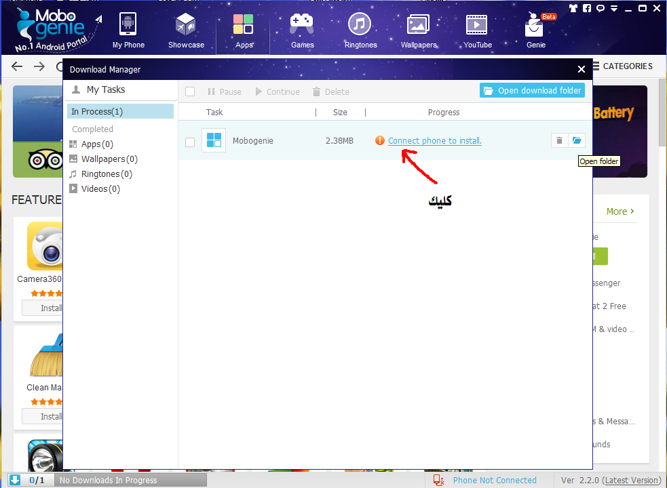Screen dimensions: 667x488
Task: Open the title bar dropdown menu arrow
Action: [614, 8]
